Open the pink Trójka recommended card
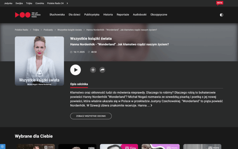This screenshot has width=238, height=149. 119,147
